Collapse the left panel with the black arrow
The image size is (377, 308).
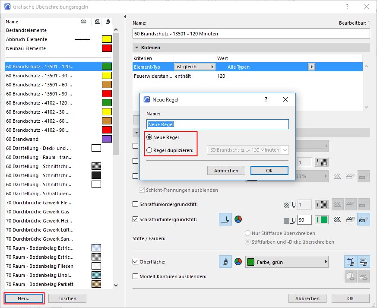[x=124, y=16]
